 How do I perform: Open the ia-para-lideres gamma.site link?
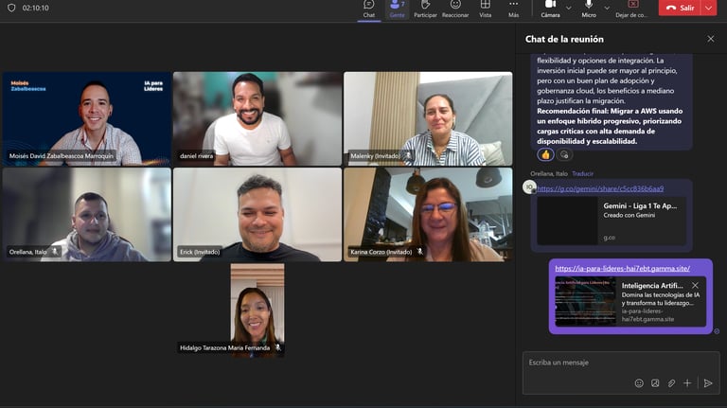(622, 269)
